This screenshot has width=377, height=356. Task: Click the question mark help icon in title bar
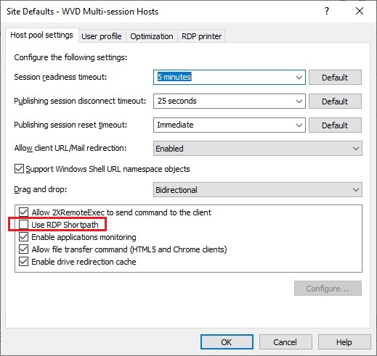(327, 11)
